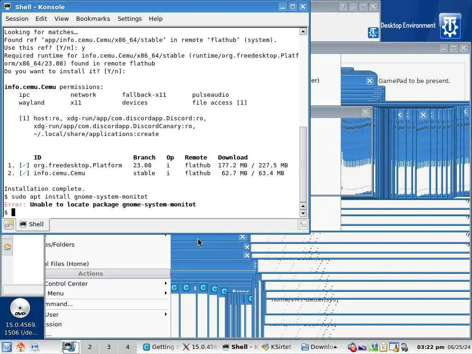The width and height of the screenshot is (472, 354).
Task: Click the lower scroll-up arrow of Konsole scrollbar
Action: point(303,206)
